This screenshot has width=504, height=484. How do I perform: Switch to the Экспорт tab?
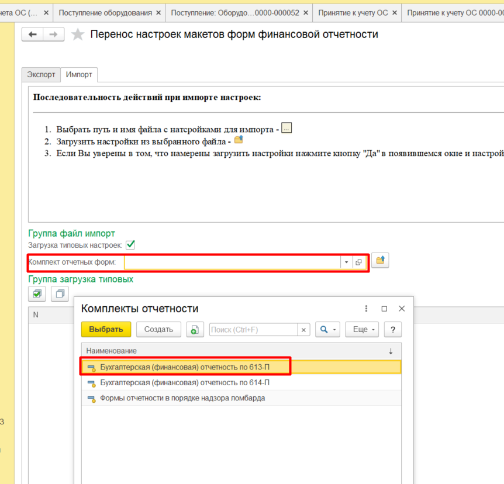pyautogui.click(x=41, y=75)
